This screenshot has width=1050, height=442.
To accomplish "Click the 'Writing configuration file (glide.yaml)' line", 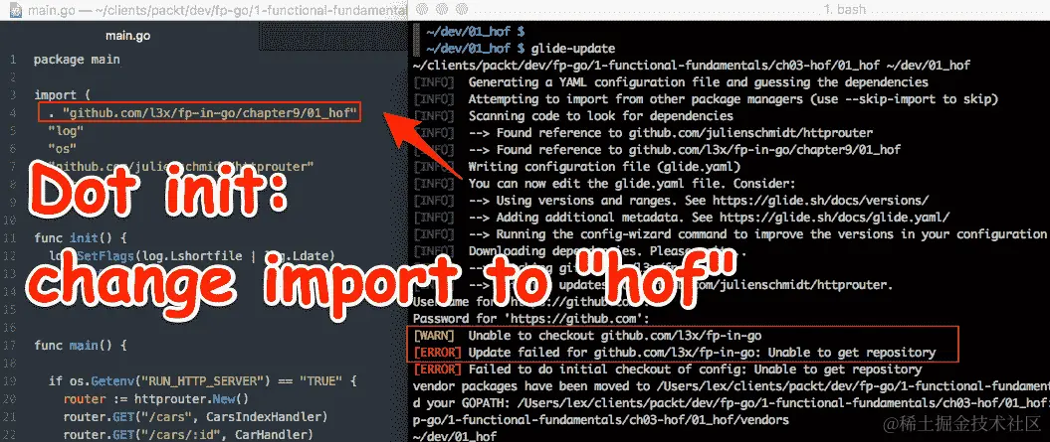I will (577, 167).
